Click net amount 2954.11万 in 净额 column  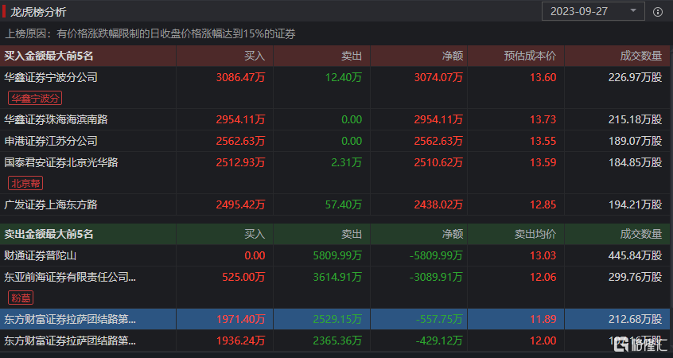point(438,119)
